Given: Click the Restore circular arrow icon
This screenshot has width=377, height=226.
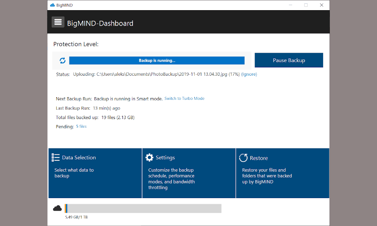Looking at the screenshot, I should click(x=243, y=158).
